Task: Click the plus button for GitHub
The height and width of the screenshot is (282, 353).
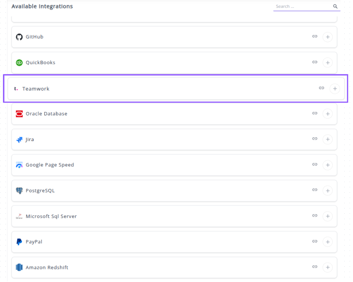Action: coord(327,37)
